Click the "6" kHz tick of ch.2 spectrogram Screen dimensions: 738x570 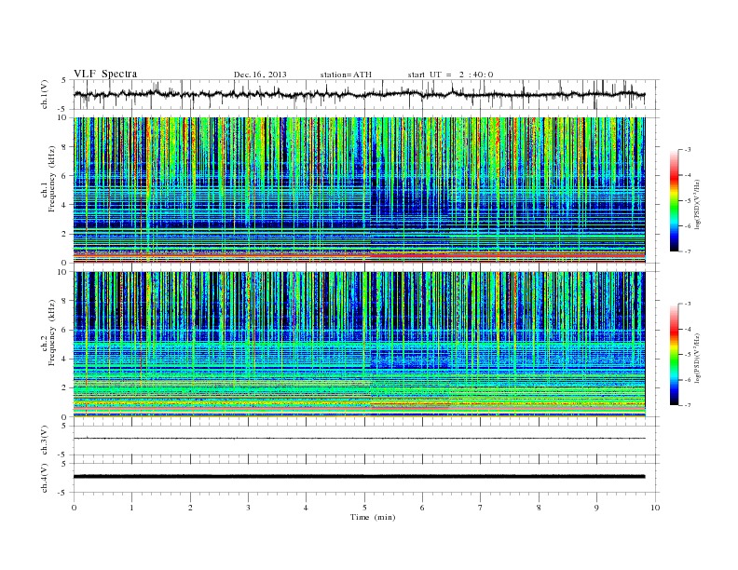tap(64, 330)
